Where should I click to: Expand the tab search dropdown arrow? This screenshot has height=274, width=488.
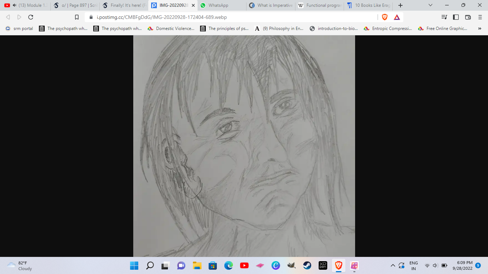click(430, 5)
